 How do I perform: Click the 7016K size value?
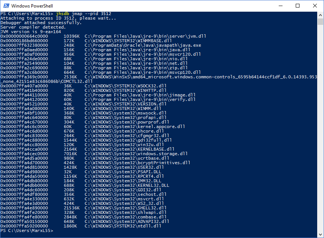[70, 154]
